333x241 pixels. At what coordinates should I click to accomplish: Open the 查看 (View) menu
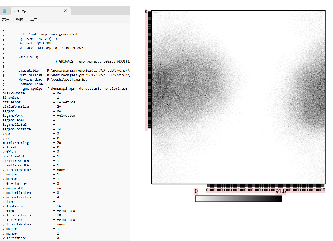click(34, 19)
